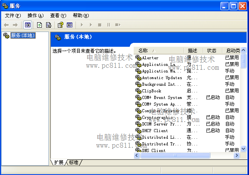
Task: Sort by the 状态 column header
Action: pyautogui.click(x=213, y=51)
